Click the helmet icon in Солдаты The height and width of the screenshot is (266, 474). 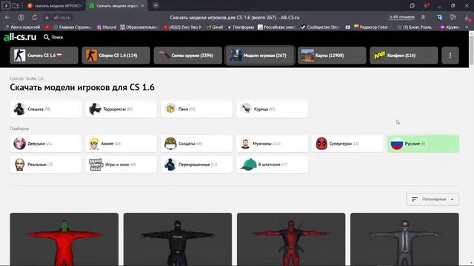pos(170,143)
